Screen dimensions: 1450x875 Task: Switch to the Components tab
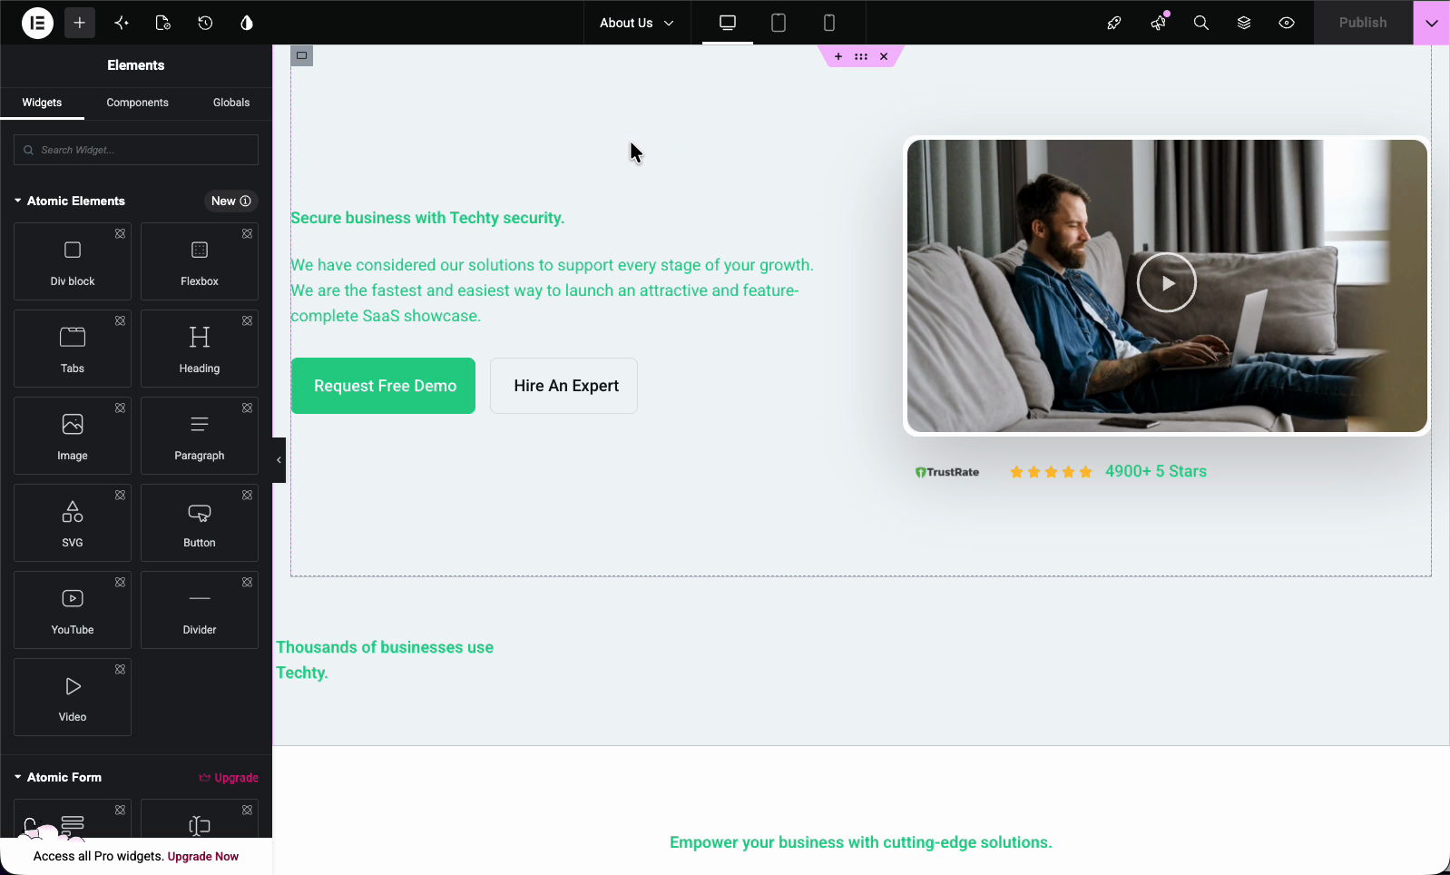137,103
